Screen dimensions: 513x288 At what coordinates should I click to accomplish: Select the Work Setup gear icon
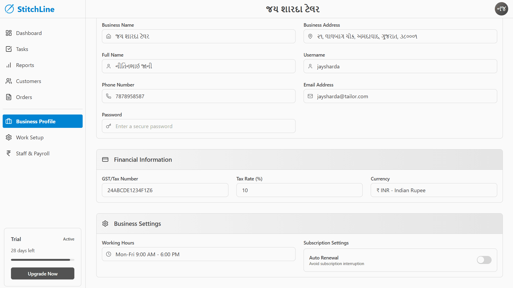(9, 137)
